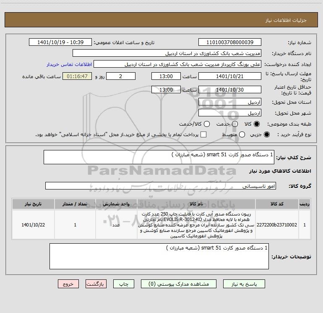This screenshot has width=323, height=313.
Task: Click the need date cell 1401/10/22
Action: pos(33,225)
